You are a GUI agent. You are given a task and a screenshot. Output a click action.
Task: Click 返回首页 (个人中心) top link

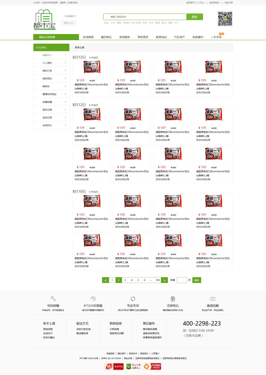(195, 3)
